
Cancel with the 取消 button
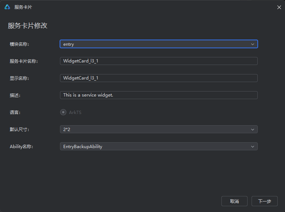click(234, 201)
